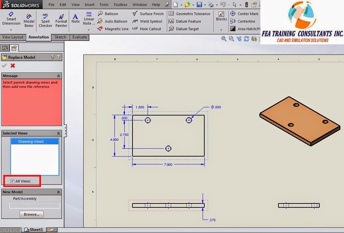The height and width of the screenshot is (233, 344).
Task: Expand Smart Dimension dropdown arrow
Action: click(x=11, y=30)
